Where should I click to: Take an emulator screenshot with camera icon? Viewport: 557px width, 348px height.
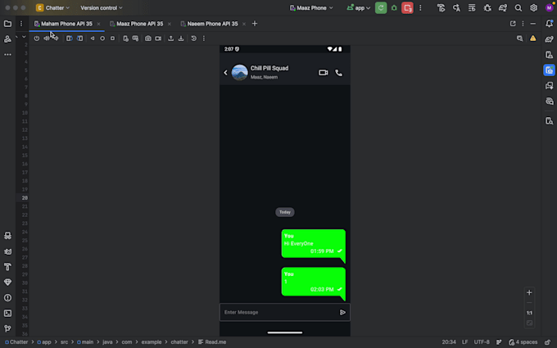[147, 38]
